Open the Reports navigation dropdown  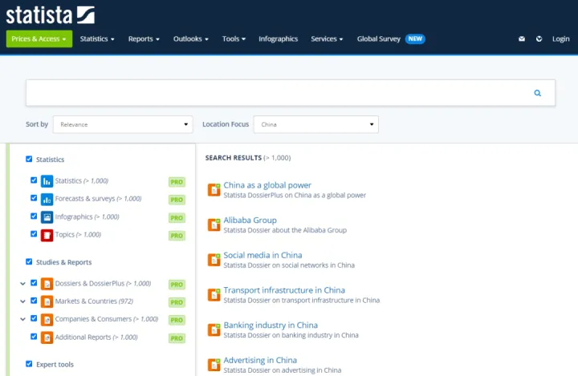144,38
